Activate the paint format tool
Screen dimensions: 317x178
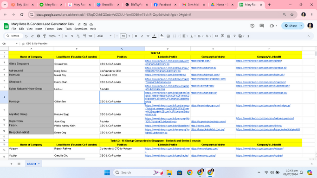[45, 36]
